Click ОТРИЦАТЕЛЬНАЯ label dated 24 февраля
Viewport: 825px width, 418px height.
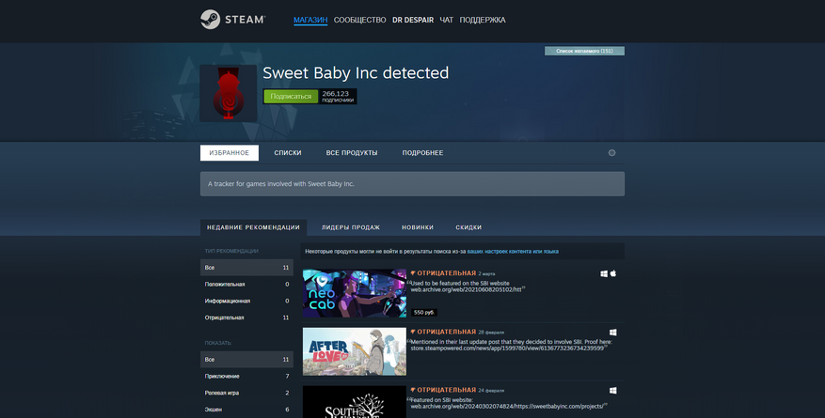click(446, 390)
